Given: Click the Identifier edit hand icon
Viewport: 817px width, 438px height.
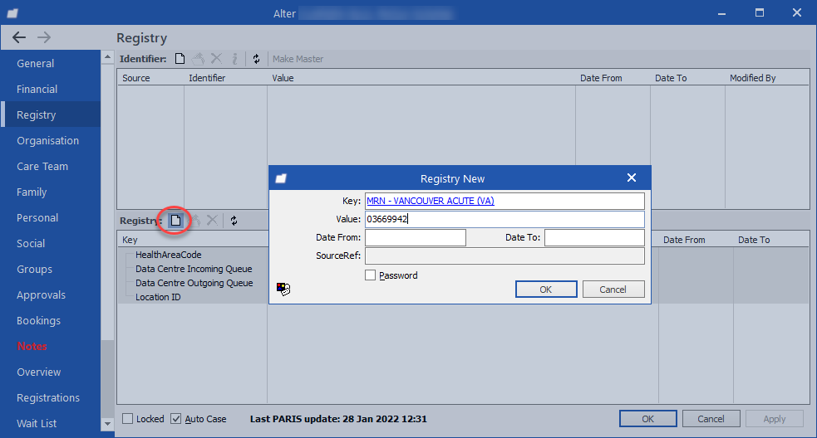Looking at the screenshot, I should (198, 59).
